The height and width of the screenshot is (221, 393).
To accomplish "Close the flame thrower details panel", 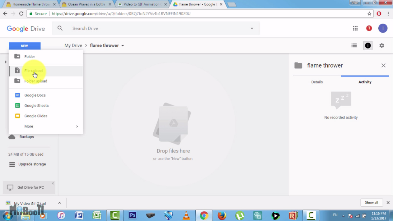I will [384, 65].
